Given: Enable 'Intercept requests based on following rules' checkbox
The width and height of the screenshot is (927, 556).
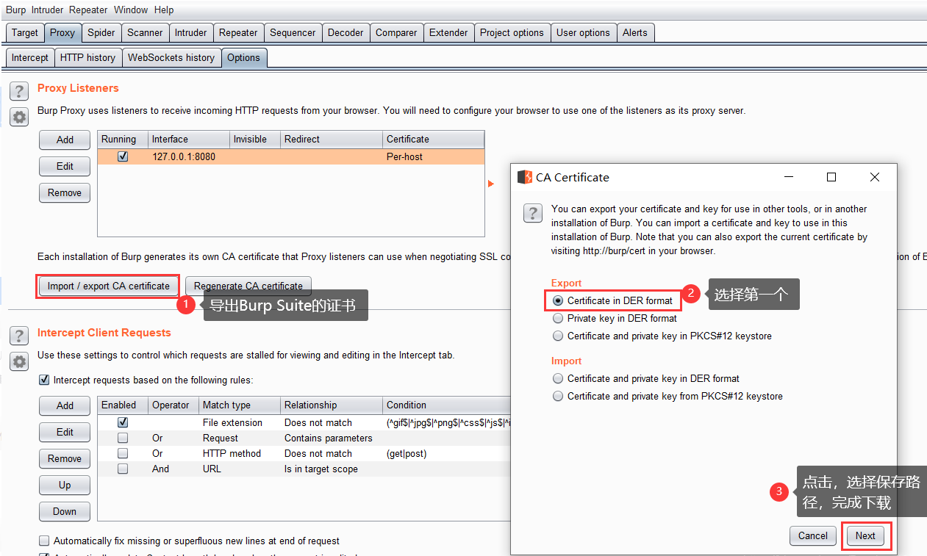Looking at the screenshot, I should click(x=44, y=380).
